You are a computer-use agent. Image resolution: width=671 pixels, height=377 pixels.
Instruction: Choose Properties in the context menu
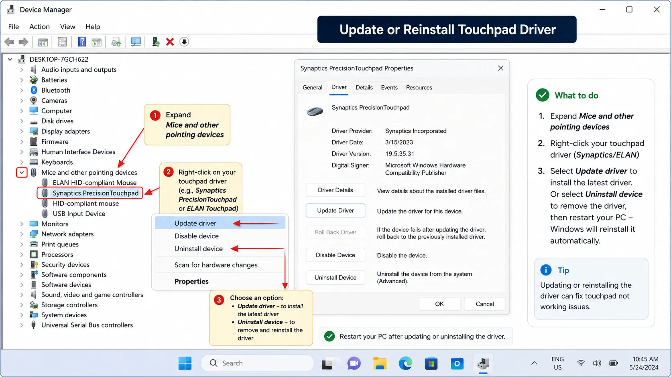pos(220,281)
